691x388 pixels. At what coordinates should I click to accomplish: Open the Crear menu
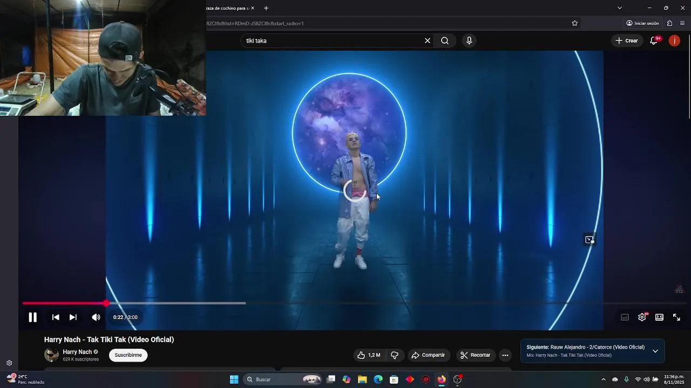click(x=626, y=40)
